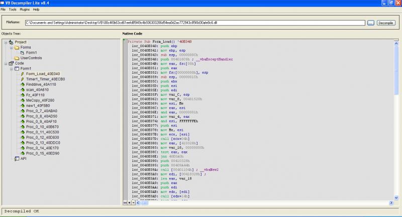Select scan_40A610 procedure

click(x=37, y=90)
